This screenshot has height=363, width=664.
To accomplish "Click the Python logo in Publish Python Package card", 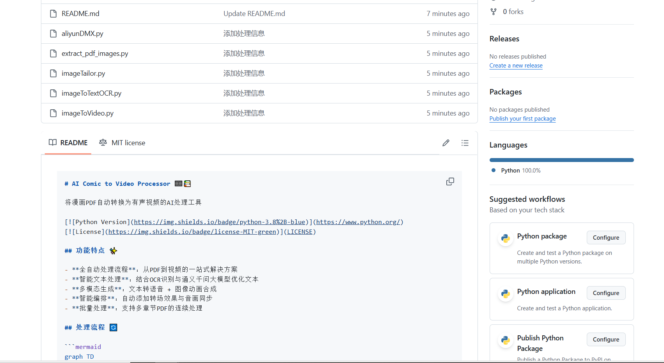I will coord(506,340).
